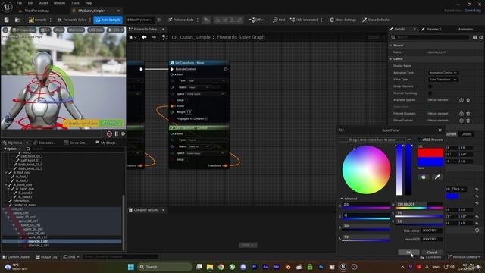Image resolution: width=485 pixels, height=273 pixels.
Task: Open the Value Type dropdown
Action: tap(443, 80)
